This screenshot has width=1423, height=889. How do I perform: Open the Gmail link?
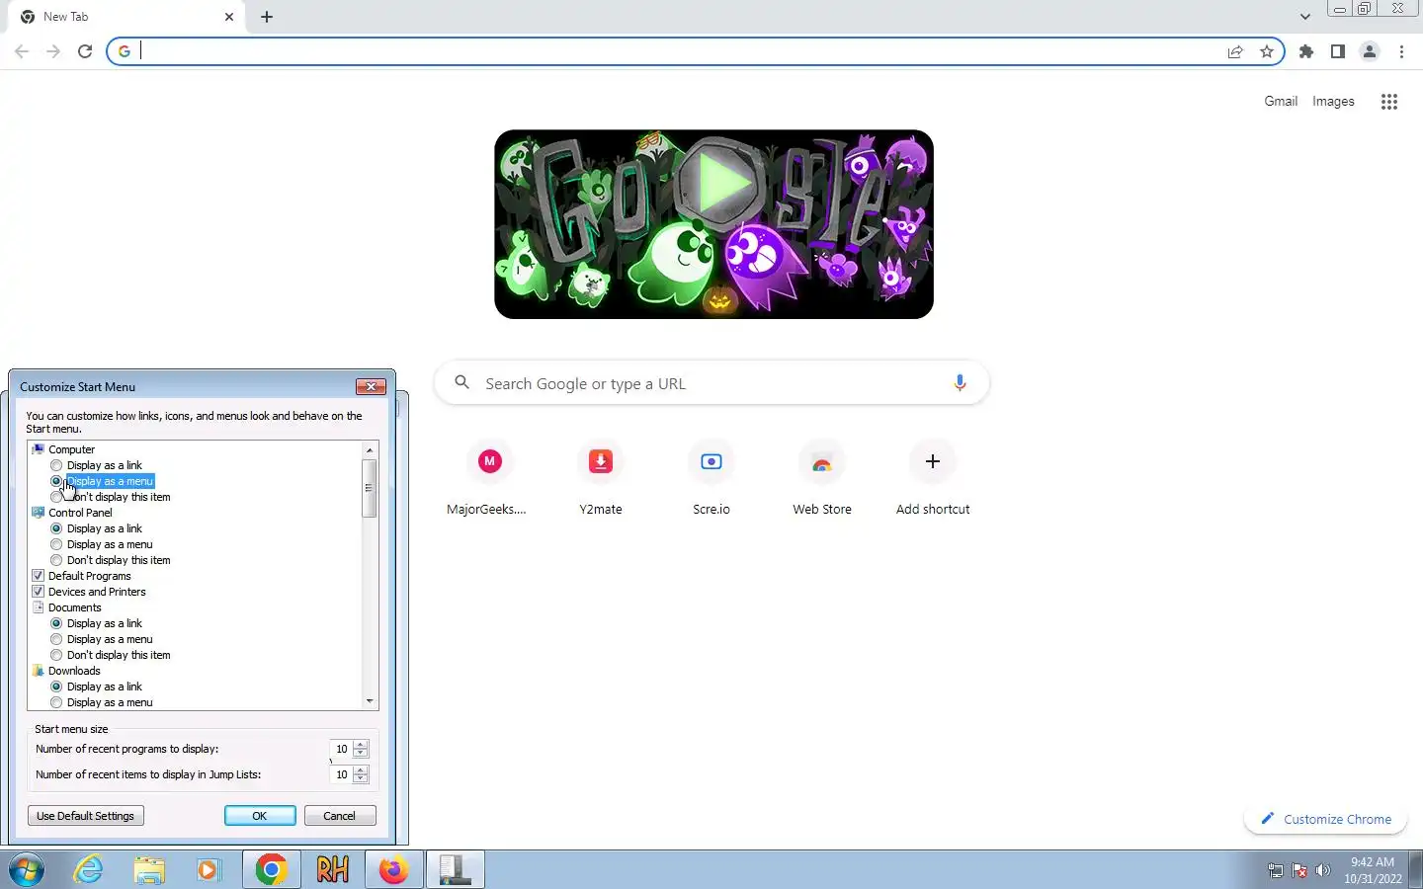1281,101
